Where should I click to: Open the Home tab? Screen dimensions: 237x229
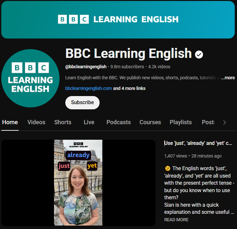pyautogui.click(x=10, y=122)
